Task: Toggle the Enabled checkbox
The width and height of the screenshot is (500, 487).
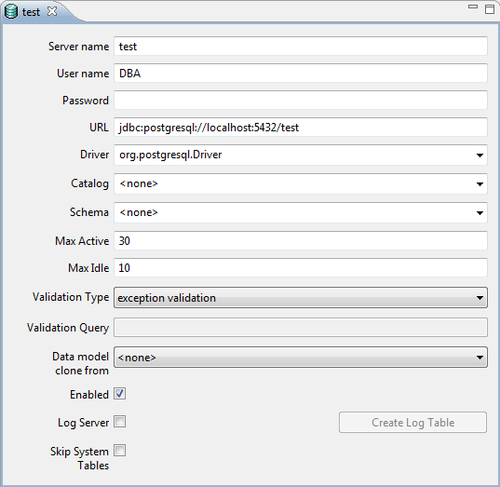Action: point(120,394)
